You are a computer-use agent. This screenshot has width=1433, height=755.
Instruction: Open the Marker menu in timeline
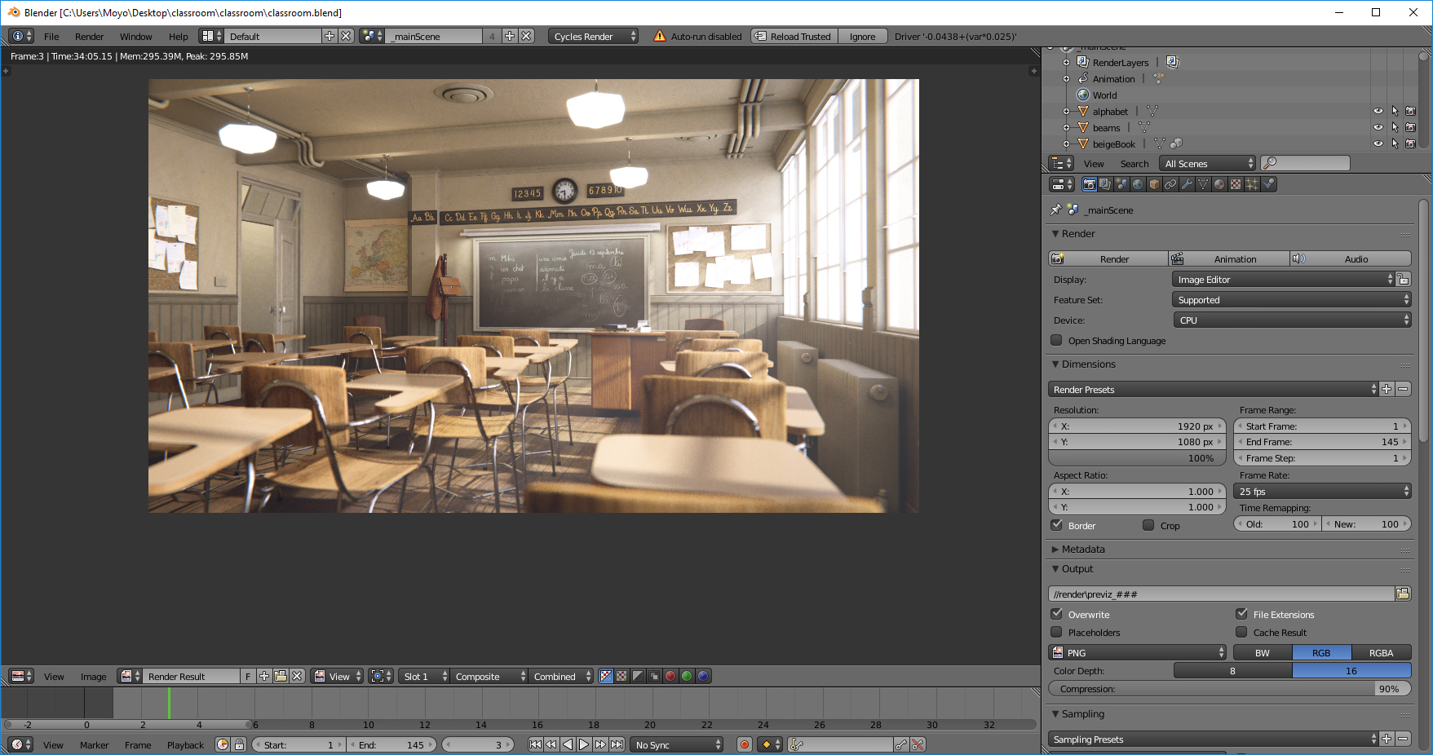95,745
